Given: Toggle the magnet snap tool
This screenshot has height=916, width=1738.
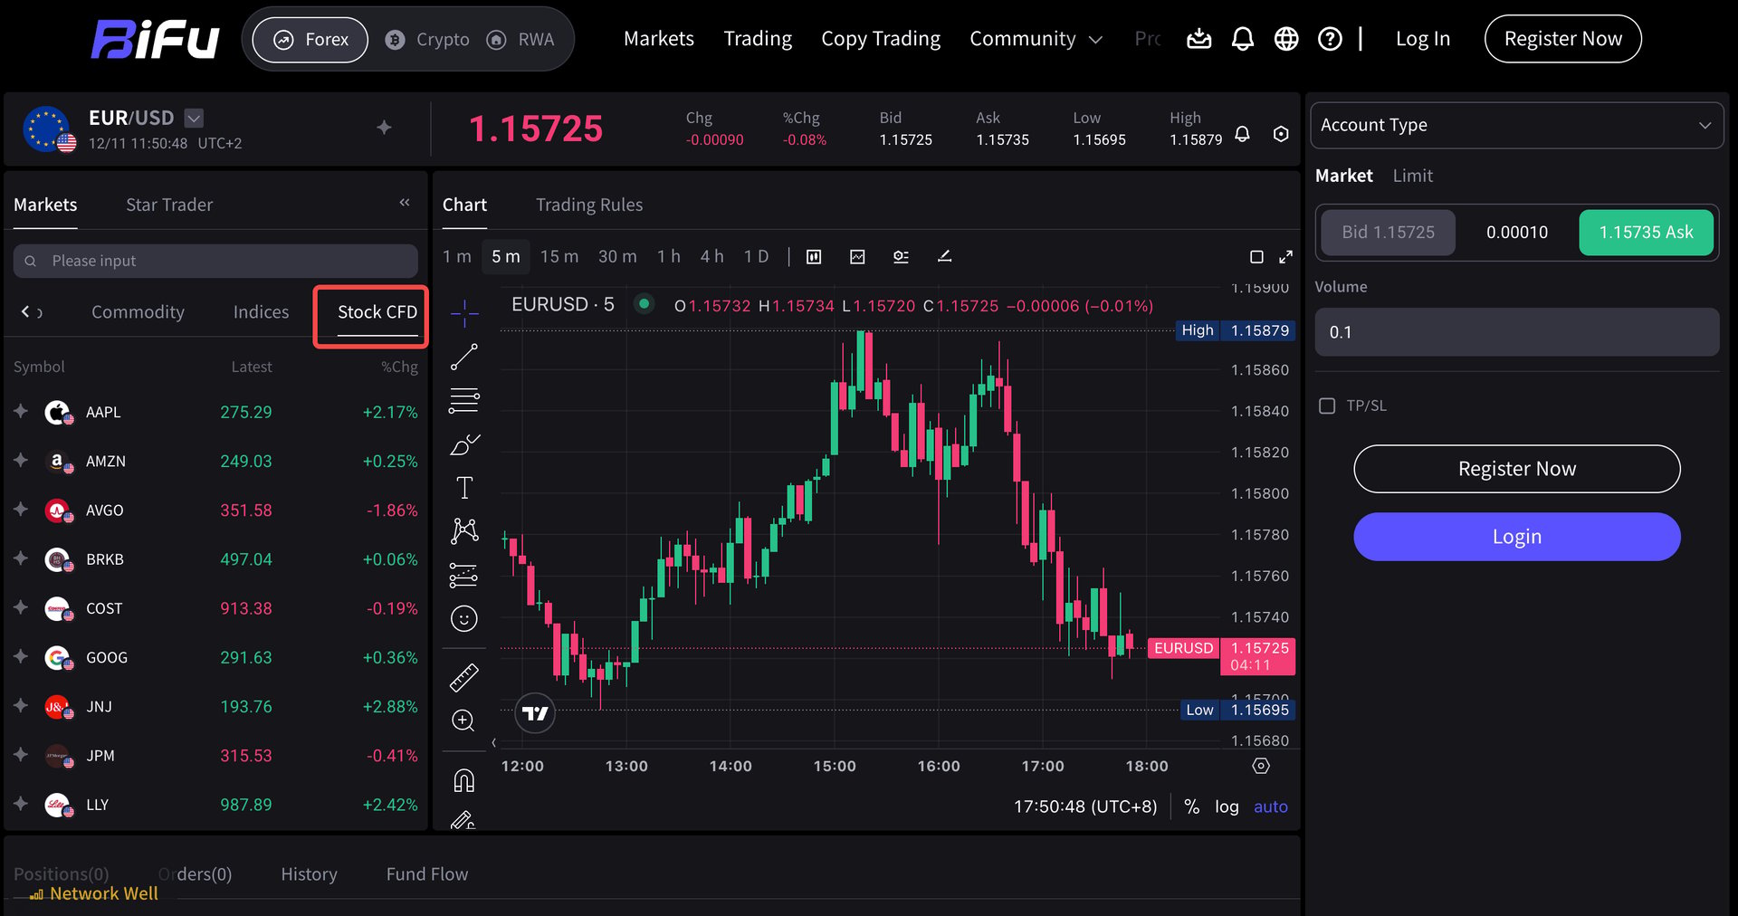Looking at the screenshot, I should (464, 780).
